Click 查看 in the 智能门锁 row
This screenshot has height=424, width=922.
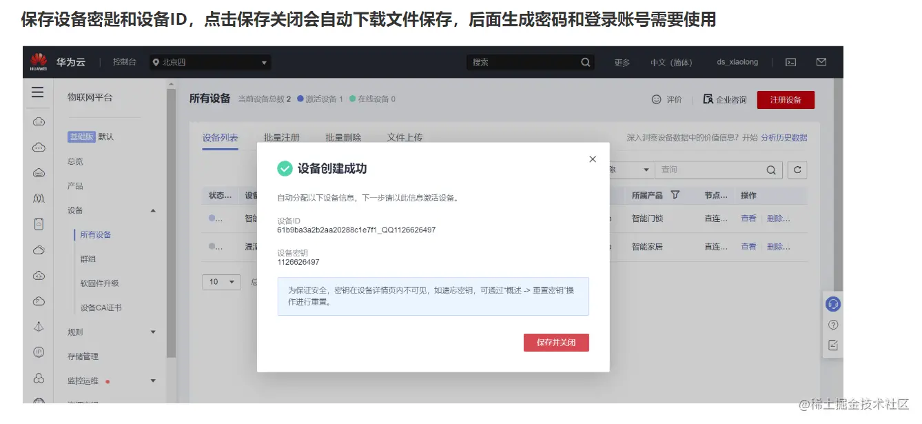tap(748, 219)
